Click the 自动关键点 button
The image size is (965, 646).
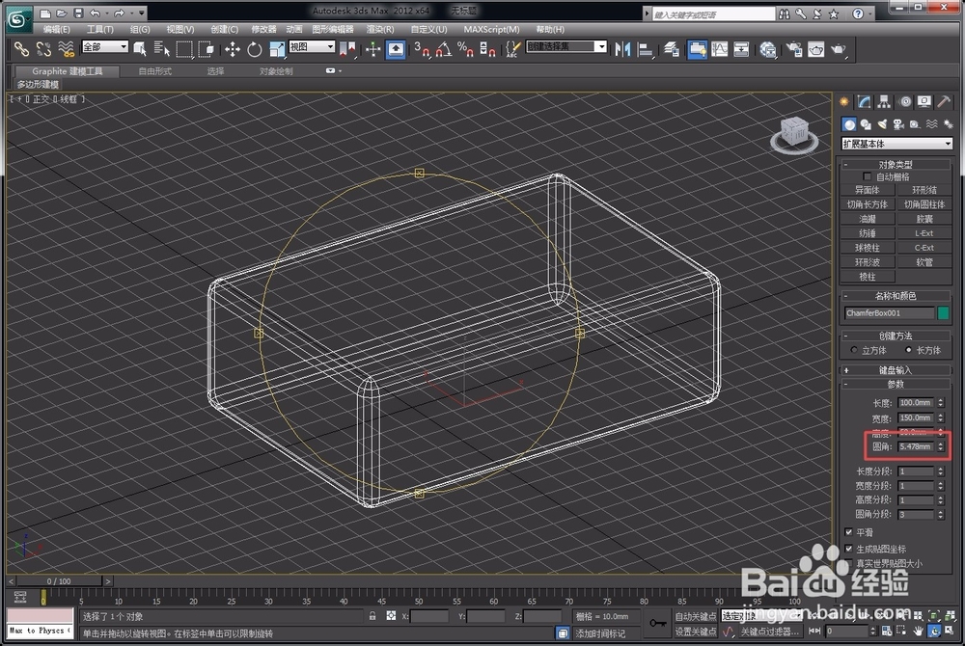(696, 616)
